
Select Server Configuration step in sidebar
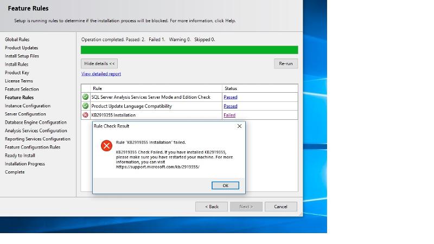[x=25, y=114]
